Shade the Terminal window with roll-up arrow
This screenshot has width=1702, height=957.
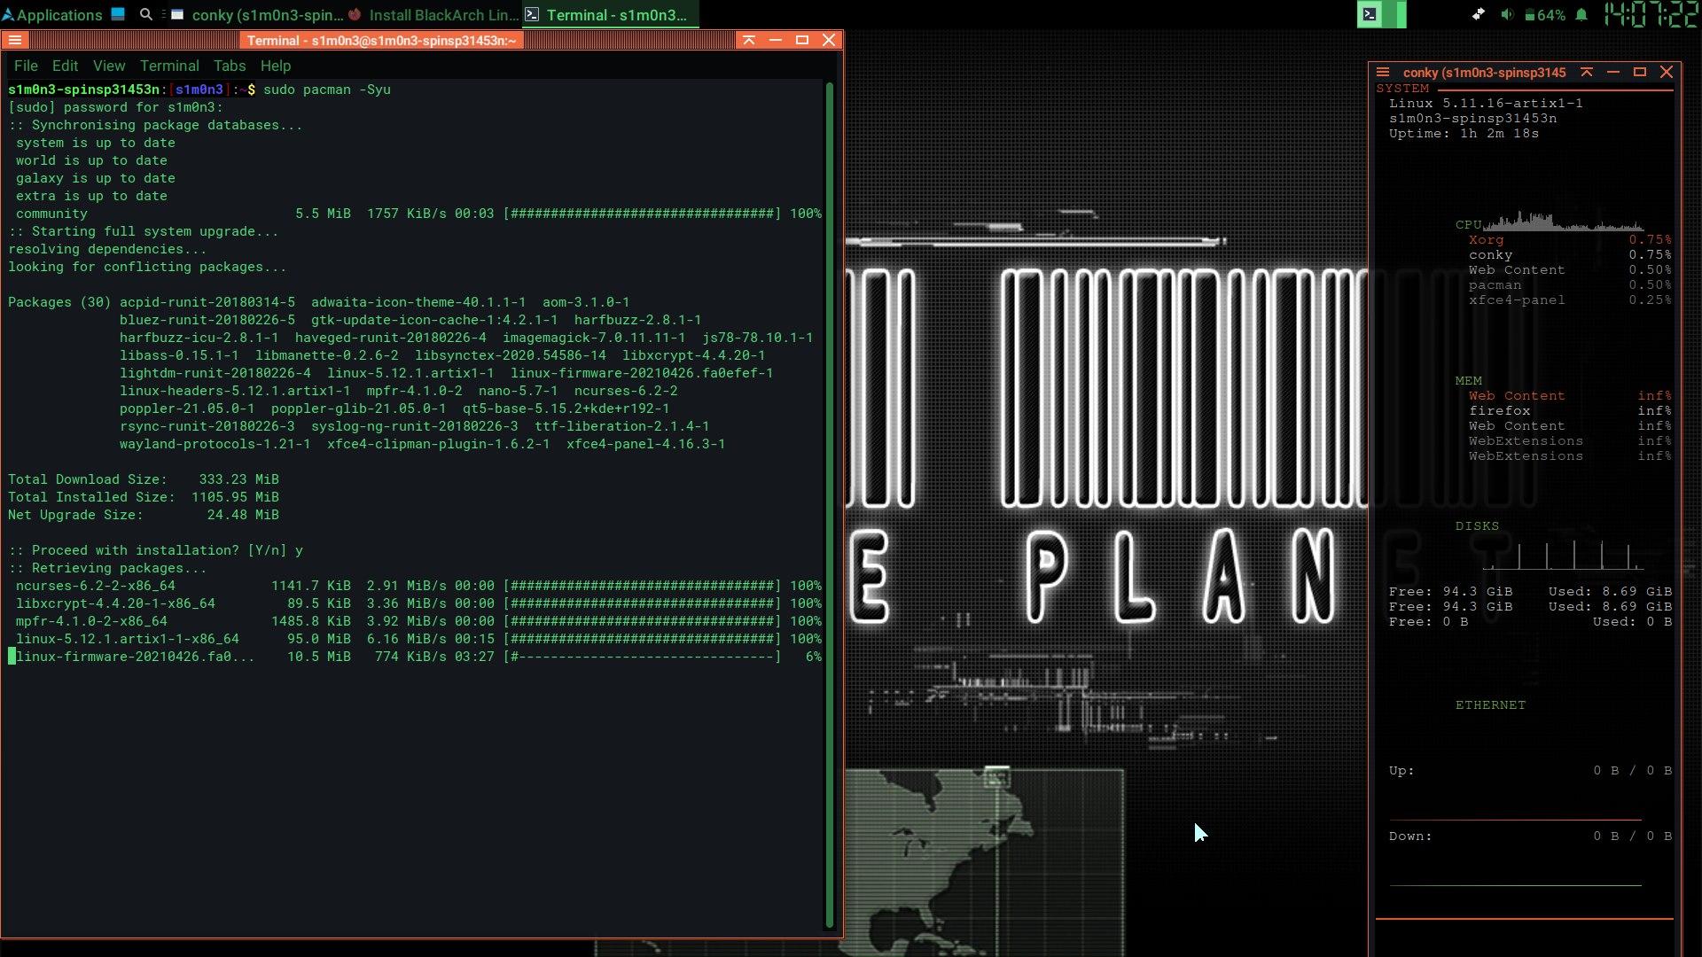click(749, 40)
